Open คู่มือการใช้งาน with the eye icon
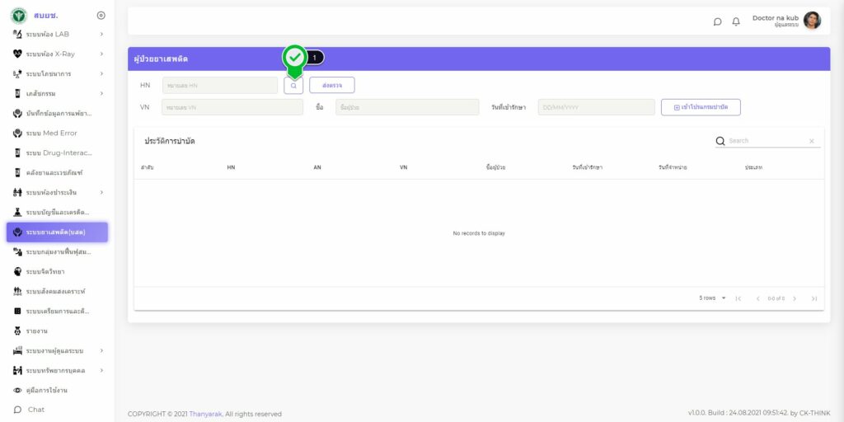The width and height of the screenshot is (844, 422). point(45,390)
